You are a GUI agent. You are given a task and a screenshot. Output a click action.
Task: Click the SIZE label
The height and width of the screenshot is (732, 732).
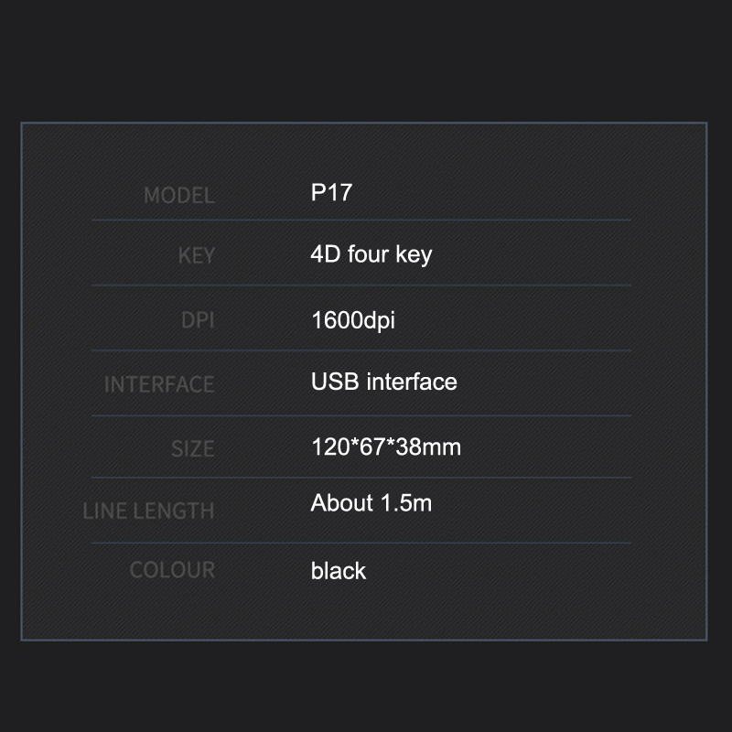pyautogui.click(x=192, y=449)
